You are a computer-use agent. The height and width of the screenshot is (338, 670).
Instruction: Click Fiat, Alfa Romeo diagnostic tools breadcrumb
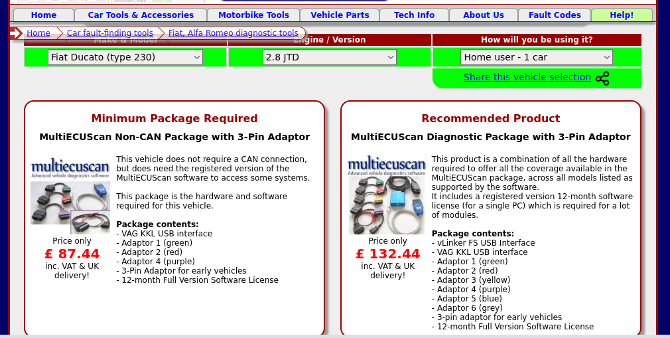coord(233,33)
